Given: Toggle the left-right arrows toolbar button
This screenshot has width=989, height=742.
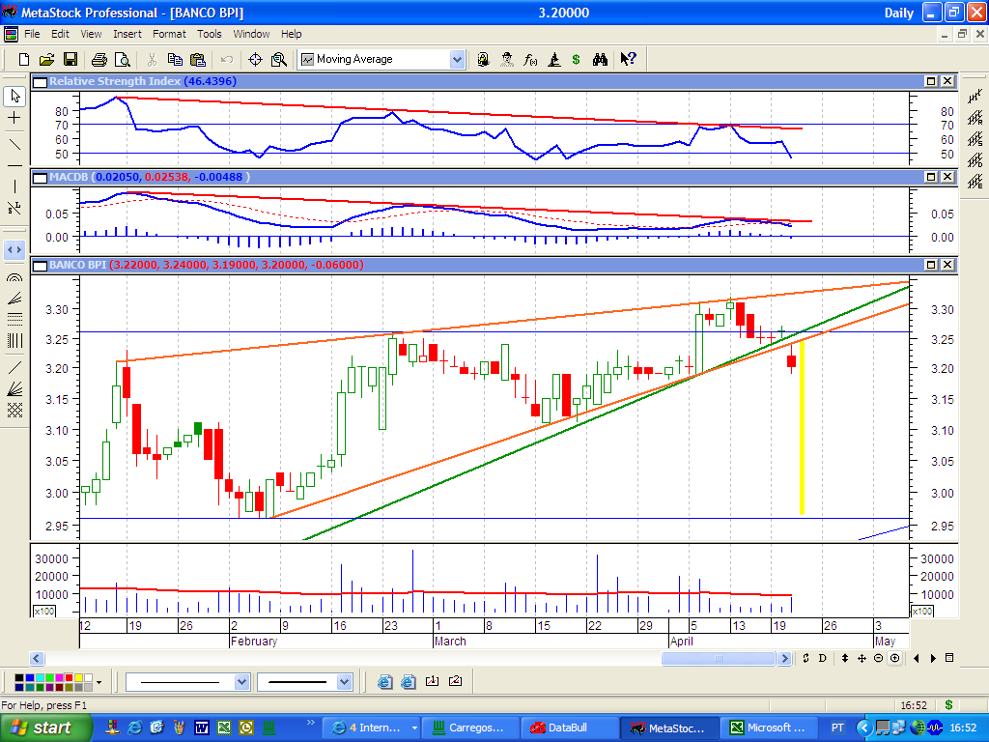Looking at the screenshot, I should [x=14, y=250].
